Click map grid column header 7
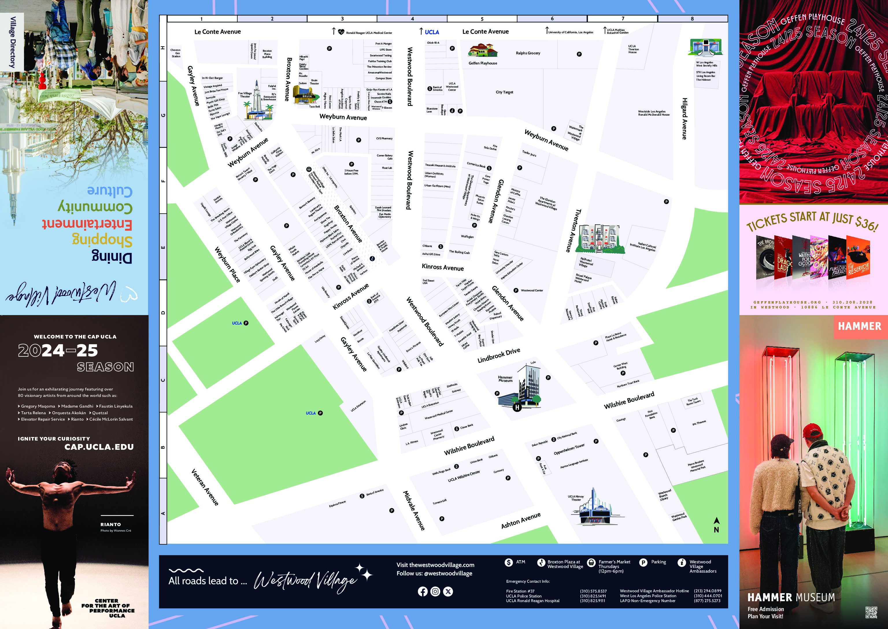This screenshot has width=888, height=629. coord(623,18)
